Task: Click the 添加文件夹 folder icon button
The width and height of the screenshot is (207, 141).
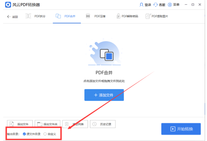Action: tap(47, 124)
